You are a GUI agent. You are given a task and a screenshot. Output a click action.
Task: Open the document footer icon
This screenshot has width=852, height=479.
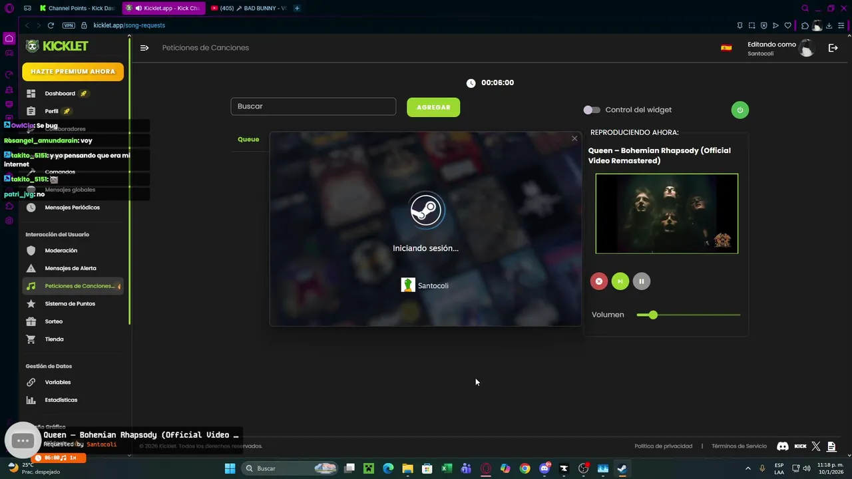831,446
